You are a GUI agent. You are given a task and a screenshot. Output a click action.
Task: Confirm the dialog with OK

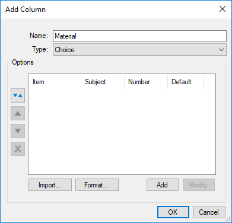pos(173,212)
